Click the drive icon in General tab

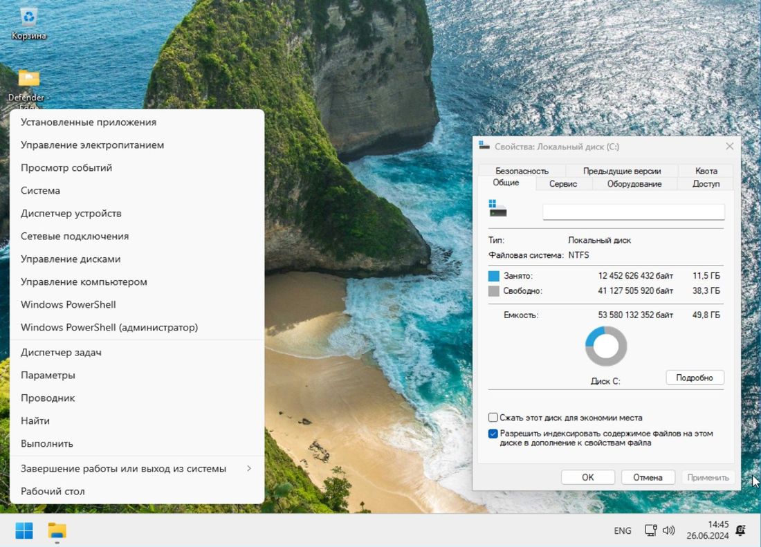click(498, 208)
